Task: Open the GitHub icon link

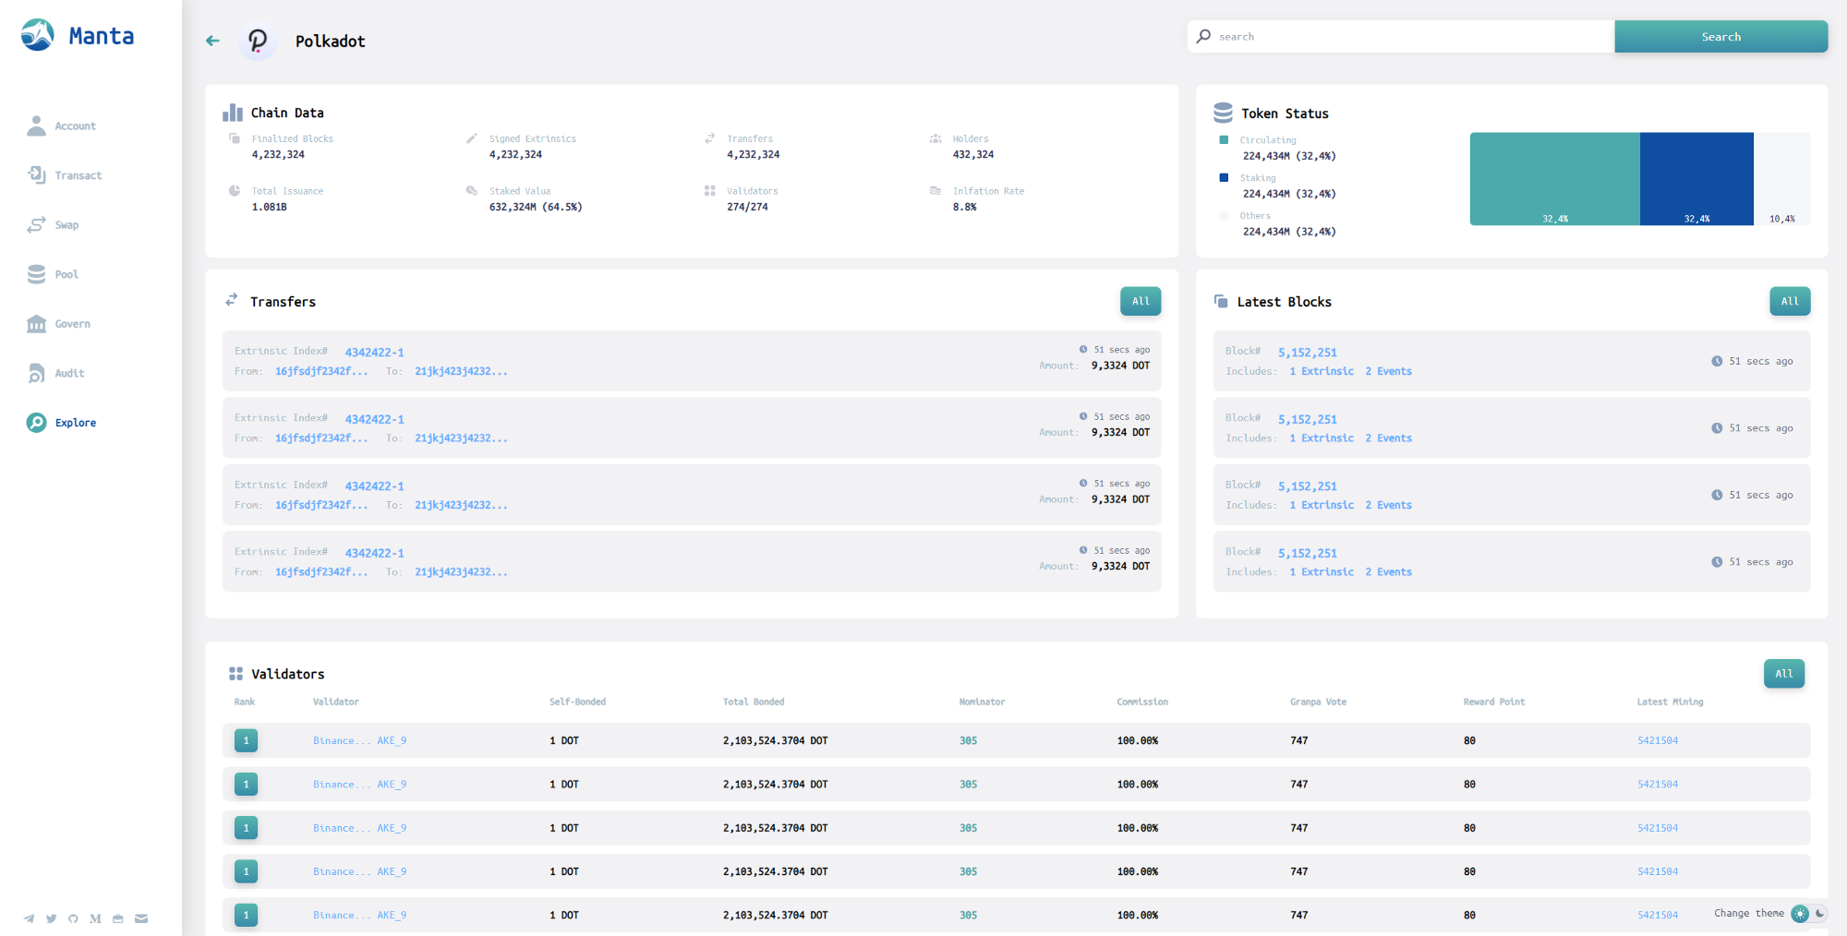Action: click(x=73, y=918)
